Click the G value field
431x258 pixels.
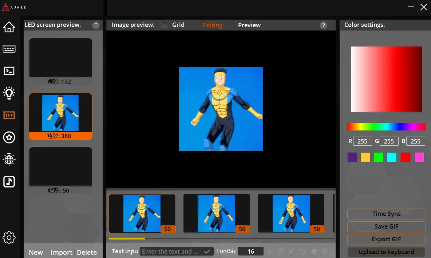coord(389,141)
